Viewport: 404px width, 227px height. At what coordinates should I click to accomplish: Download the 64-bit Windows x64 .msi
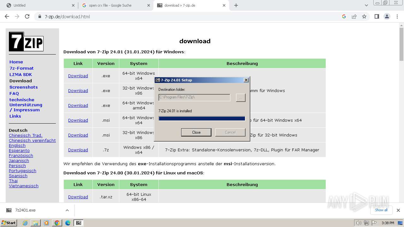[78, 120]
